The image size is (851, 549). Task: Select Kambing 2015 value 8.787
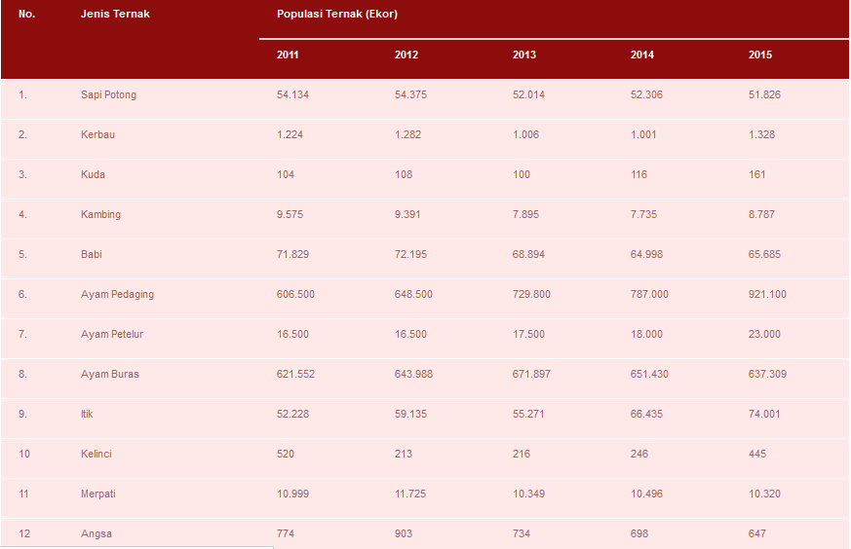pyautogui.click(x=761, y=214)
